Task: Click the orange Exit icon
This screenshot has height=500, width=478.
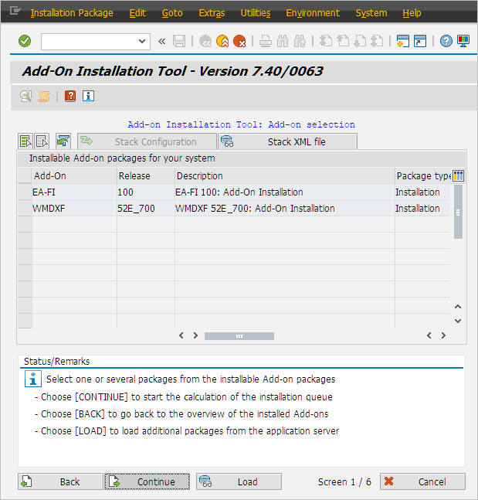Action: pyautogui.click(x=222, y=41)
